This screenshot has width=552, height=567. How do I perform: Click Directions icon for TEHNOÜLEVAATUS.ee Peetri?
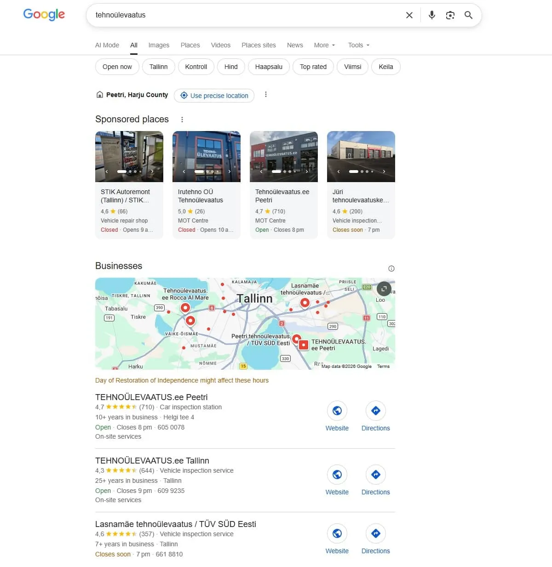(x=376, y=411)
